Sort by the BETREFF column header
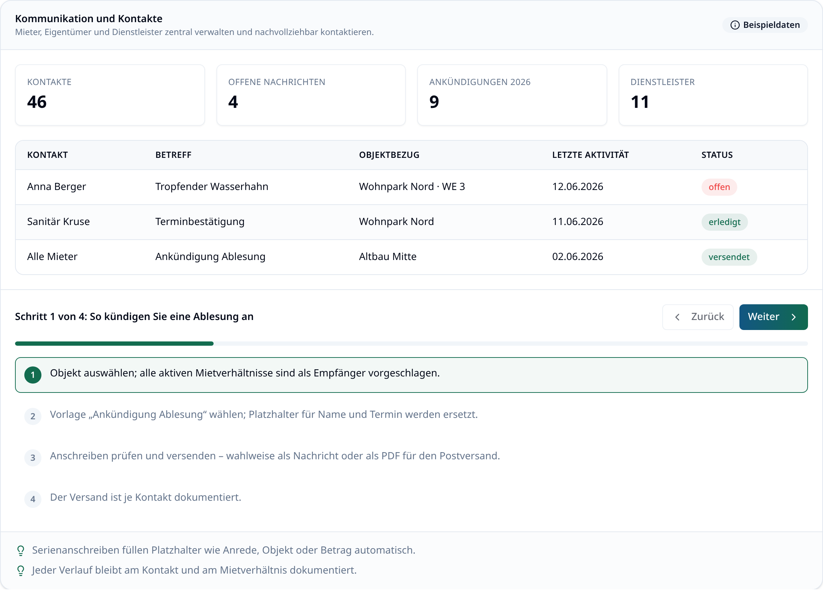The width and height of the screenshot is (823, 590). [174, 155]
